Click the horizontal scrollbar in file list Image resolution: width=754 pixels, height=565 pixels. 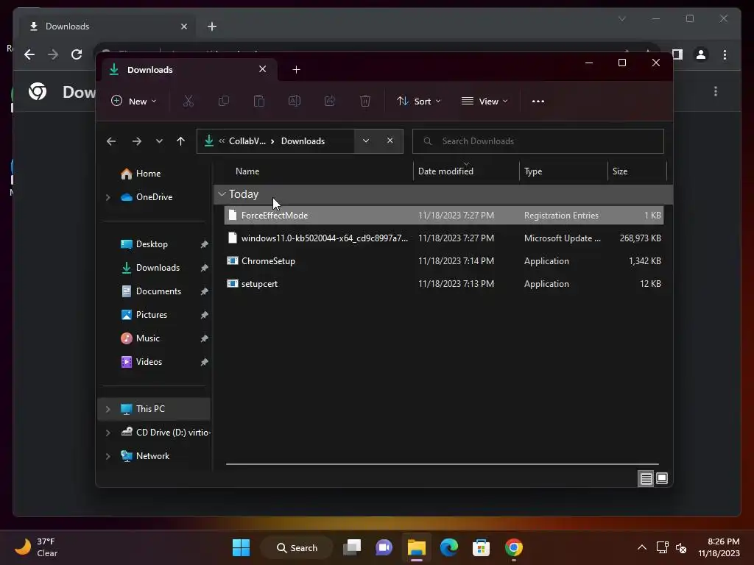point(442,464)
